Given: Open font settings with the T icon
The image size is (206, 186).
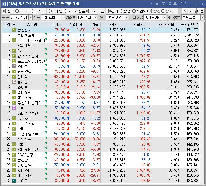Looking at the screenshot, I should pos(180,4).
